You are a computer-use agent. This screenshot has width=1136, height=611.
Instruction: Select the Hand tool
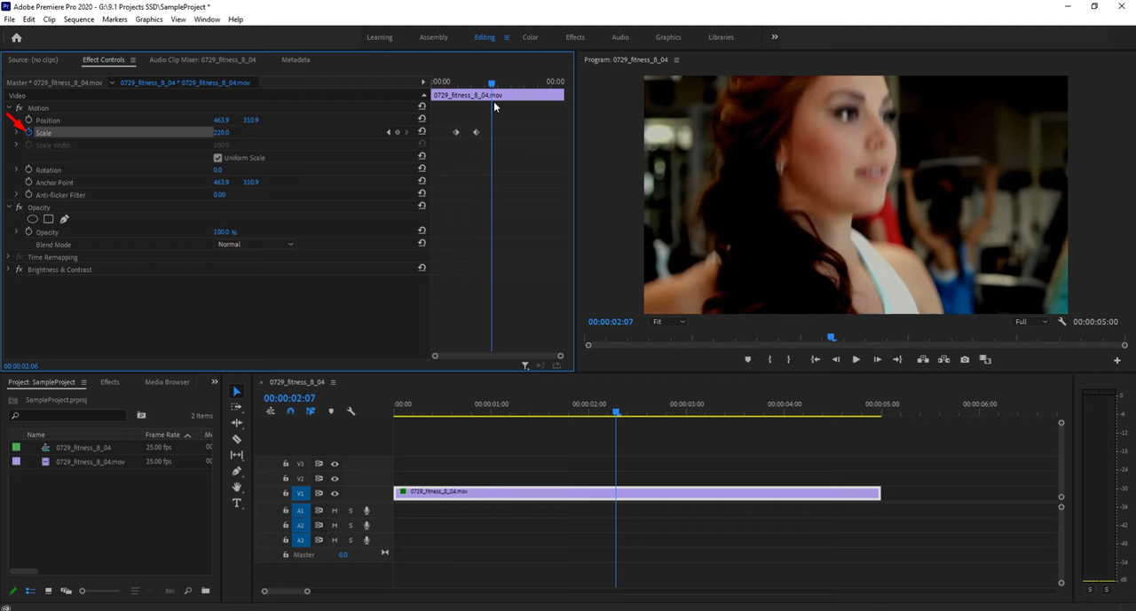tap(237, 487)
